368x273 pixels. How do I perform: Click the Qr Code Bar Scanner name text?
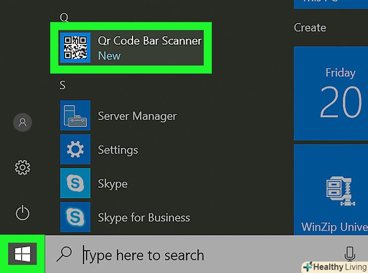point(150,41)
